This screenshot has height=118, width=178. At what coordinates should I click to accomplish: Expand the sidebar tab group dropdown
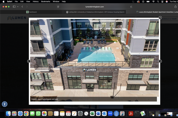click(x=18, y=7)
